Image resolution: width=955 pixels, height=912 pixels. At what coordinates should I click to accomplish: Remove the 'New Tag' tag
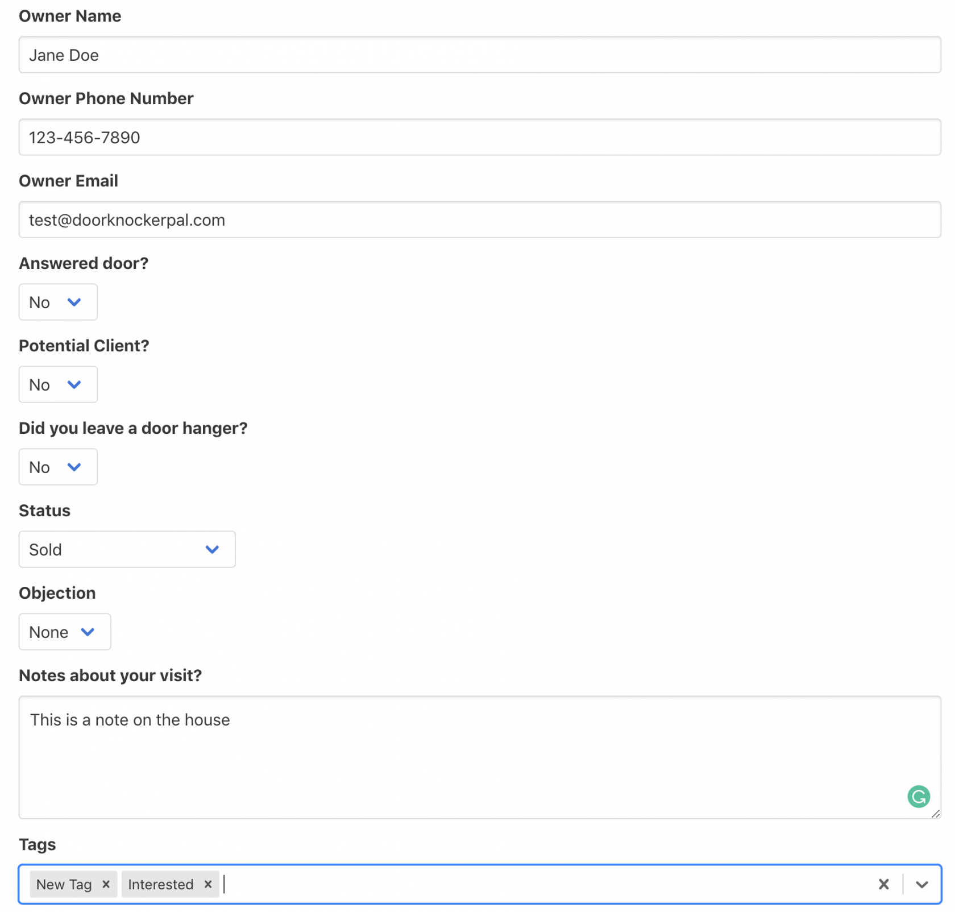[x=106, y=884]
